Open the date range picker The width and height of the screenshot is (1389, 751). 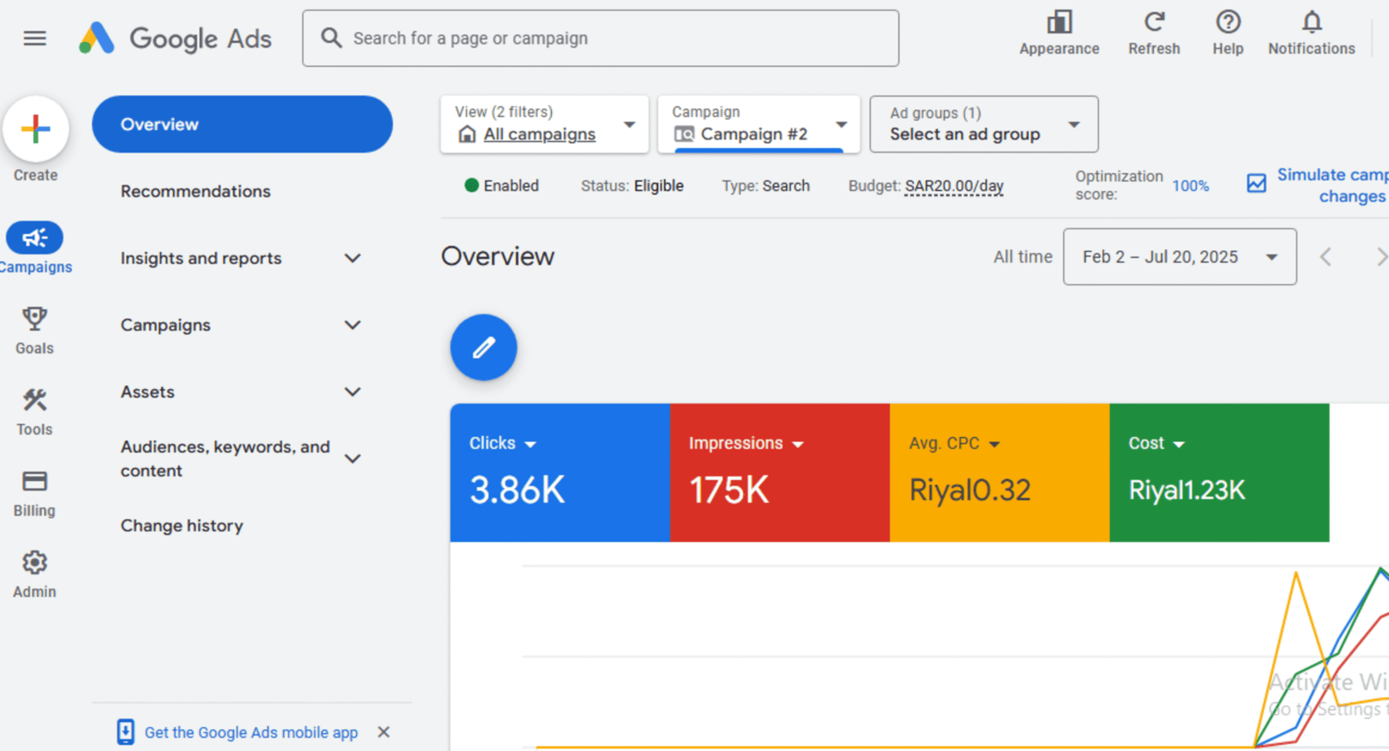(x=1180, y=257)
